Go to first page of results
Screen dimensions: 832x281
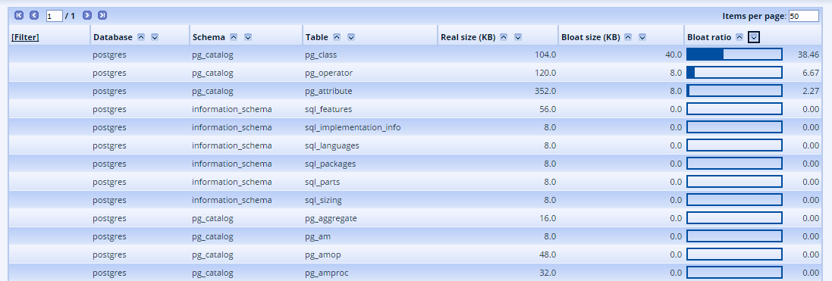(x=19, y=15)
